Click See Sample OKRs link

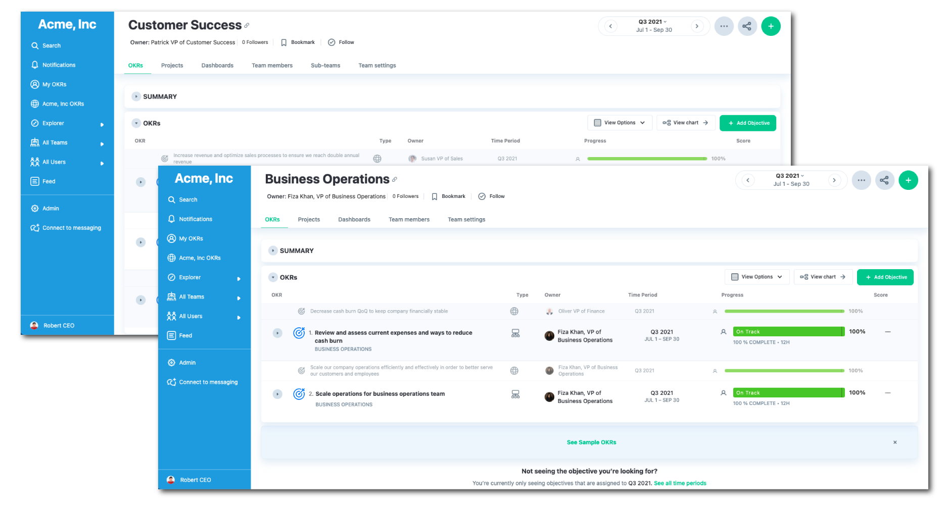point(591,442)
